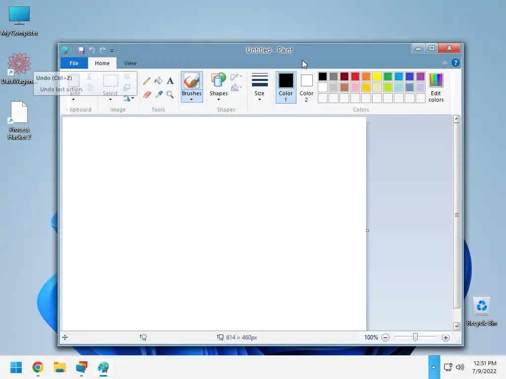Collapse the ribbon with the chevron
Viewport: 506px width, 379px height.
point(445,63)
